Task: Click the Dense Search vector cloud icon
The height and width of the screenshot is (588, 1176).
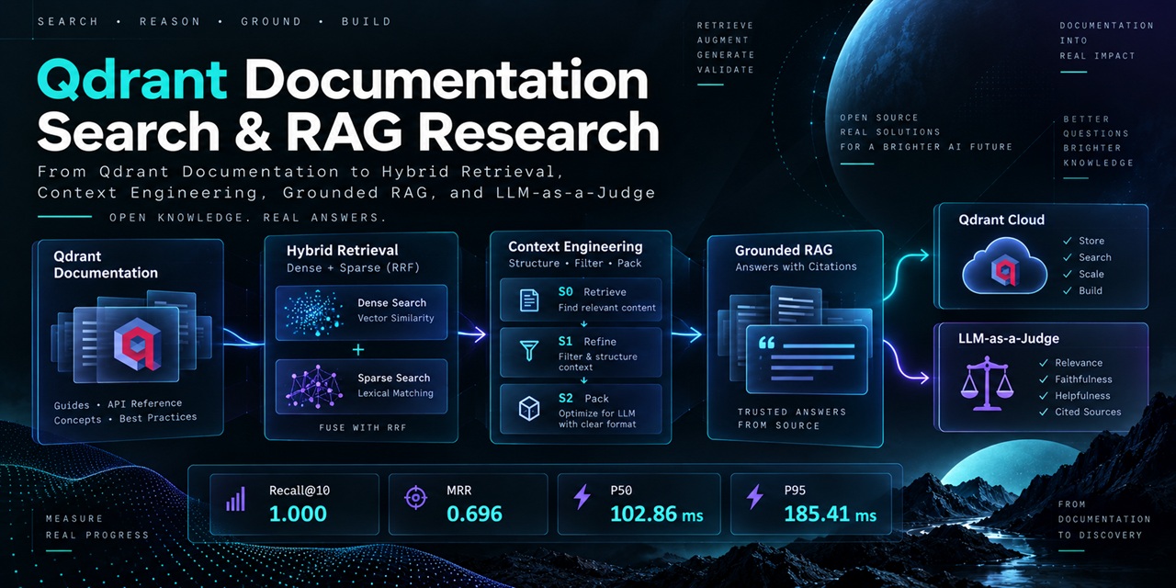Action: 313,311
